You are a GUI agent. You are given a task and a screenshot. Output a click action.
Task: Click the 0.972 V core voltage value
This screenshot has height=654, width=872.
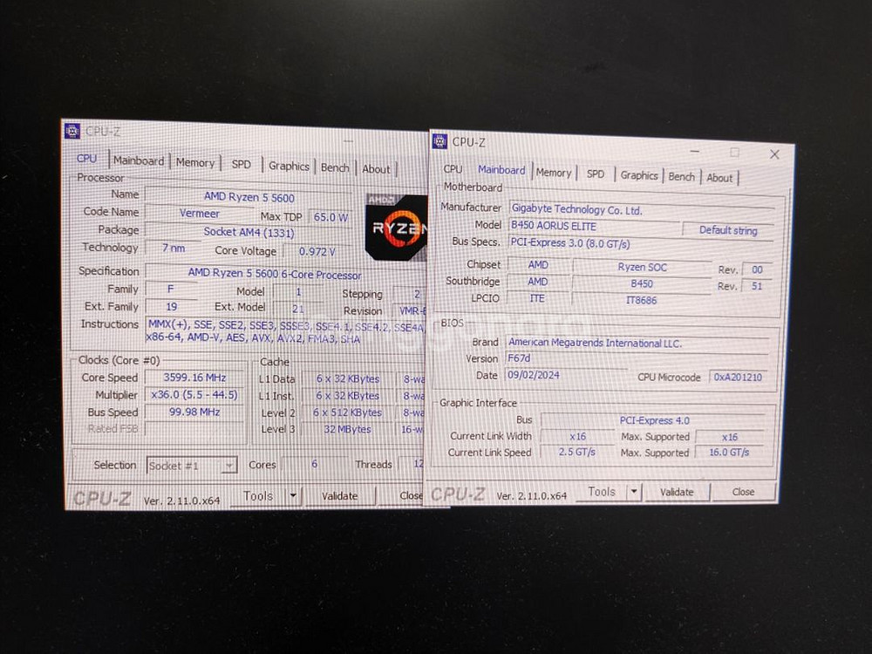317,251
